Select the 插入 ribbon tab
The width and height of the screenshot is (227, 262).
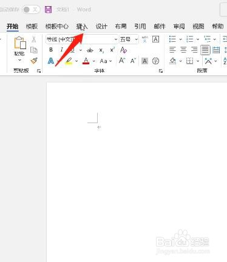point(82,26)
